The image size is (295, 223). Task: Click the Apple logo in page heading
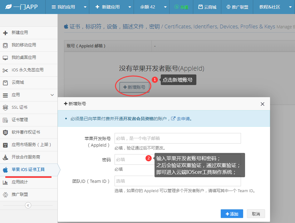[x=66, y=26]
